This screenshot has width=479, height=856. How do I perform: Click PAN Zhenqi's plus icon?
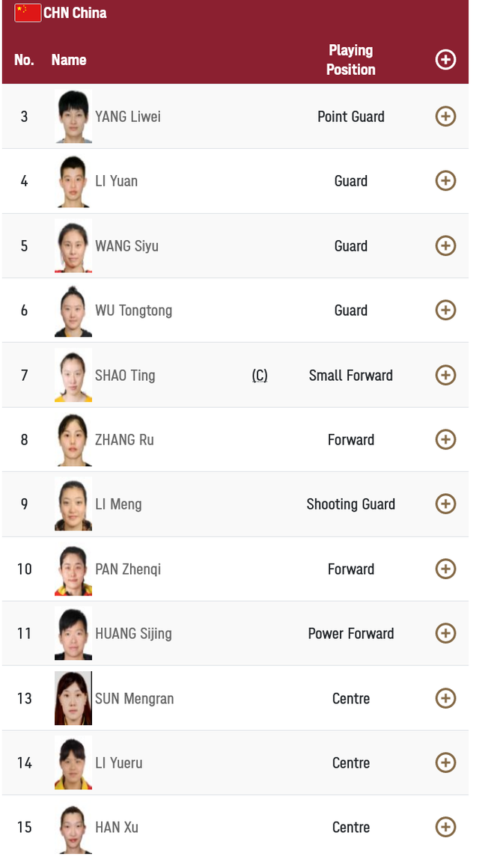pos(445,569)
